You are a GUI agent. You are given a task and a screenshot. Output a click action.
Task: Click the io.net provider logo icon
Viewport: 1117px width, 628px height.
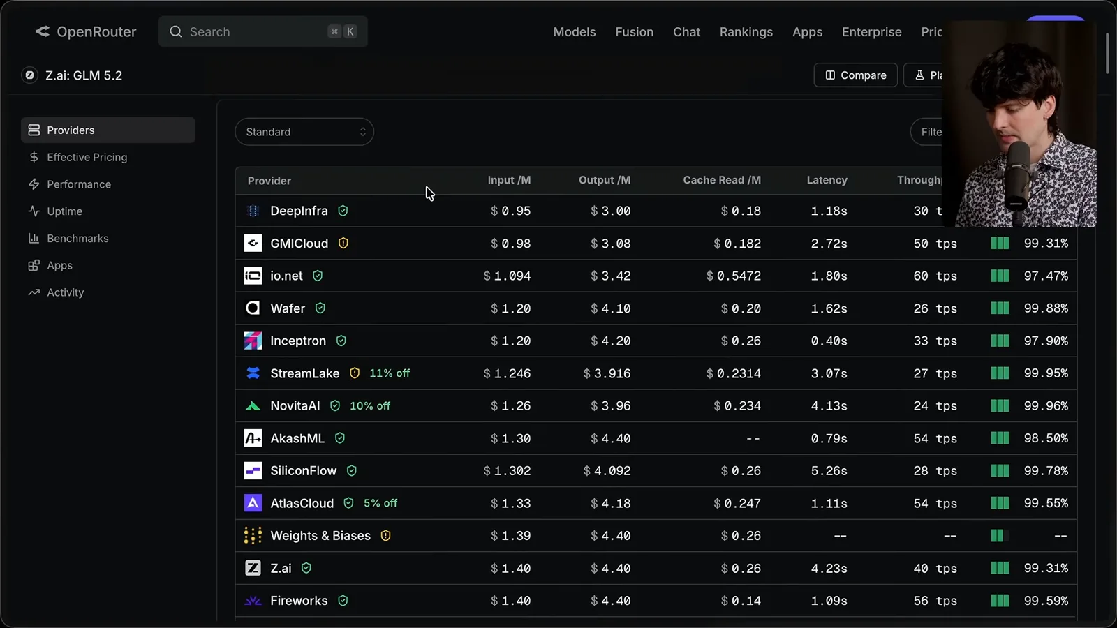click(253, 276)
